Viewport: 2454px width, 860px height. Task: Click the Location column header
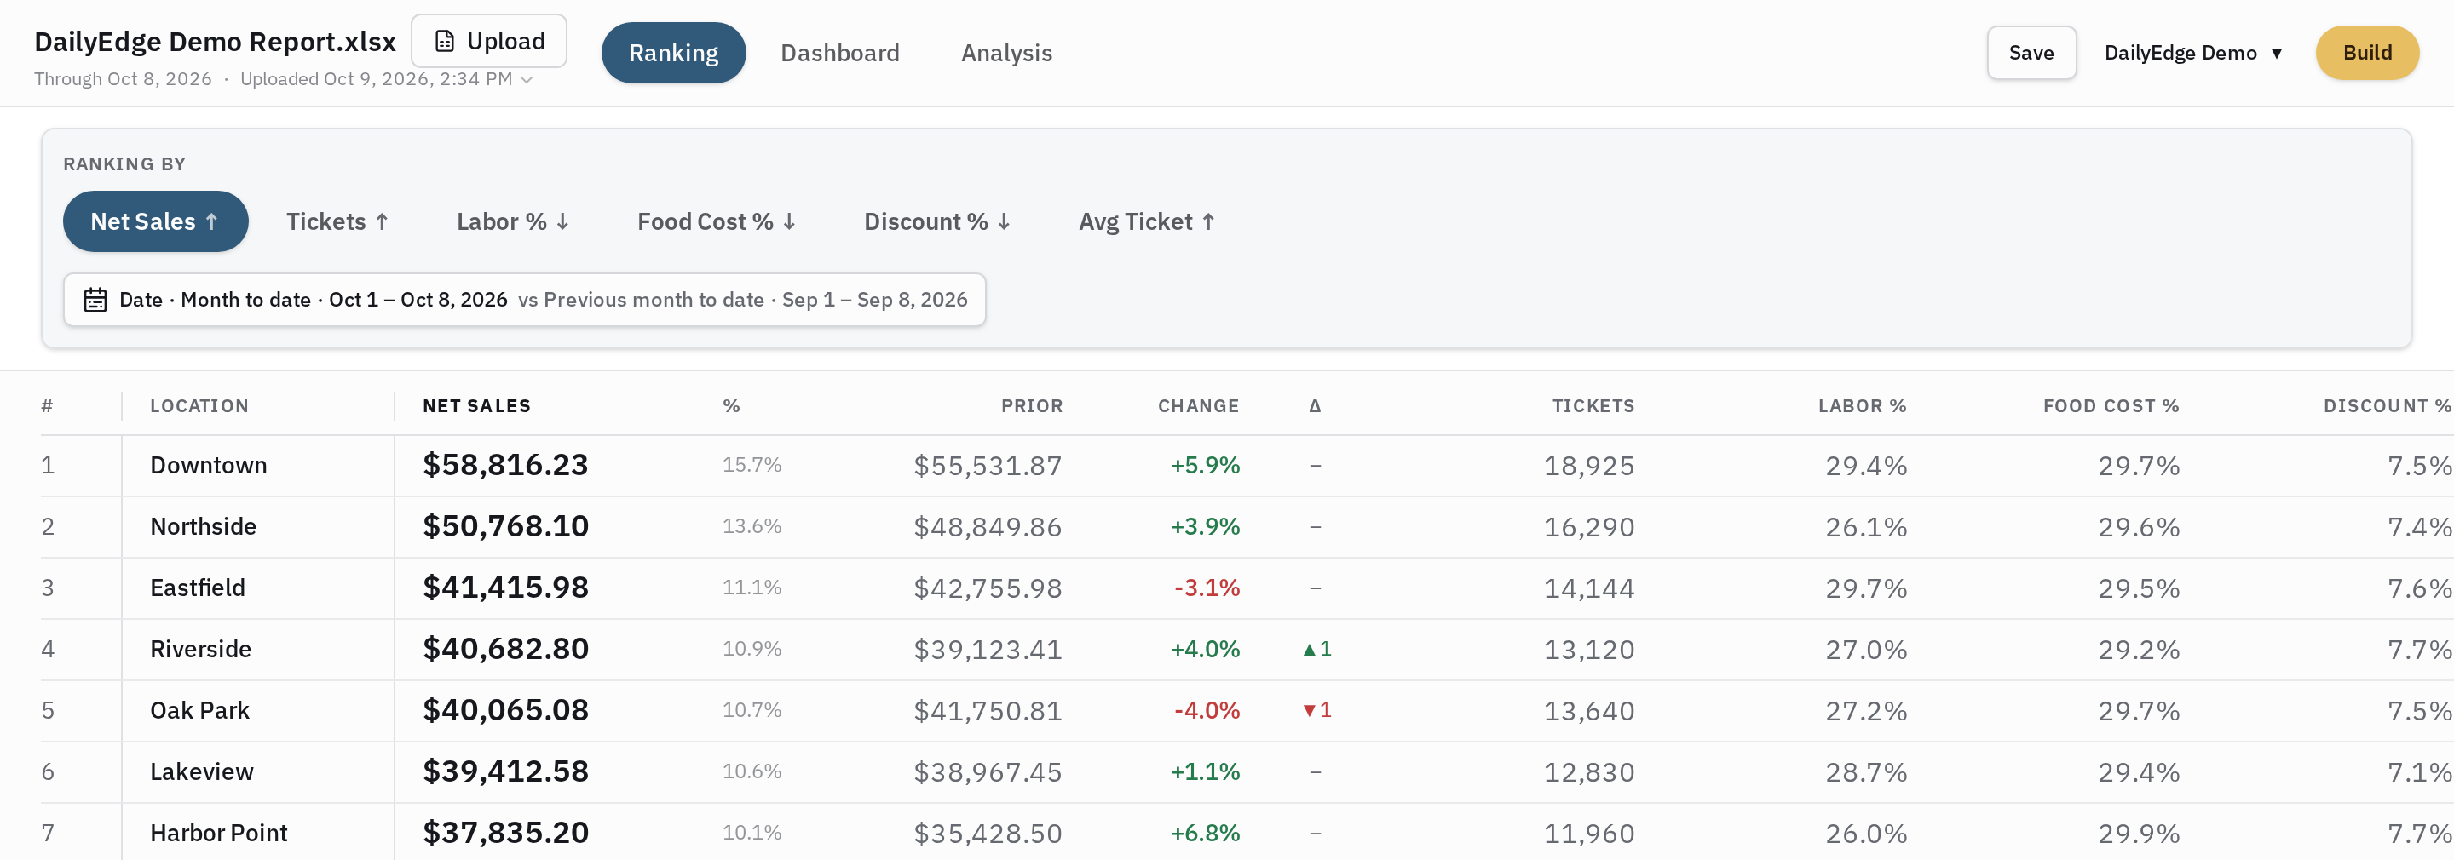[x=199, y=405]
